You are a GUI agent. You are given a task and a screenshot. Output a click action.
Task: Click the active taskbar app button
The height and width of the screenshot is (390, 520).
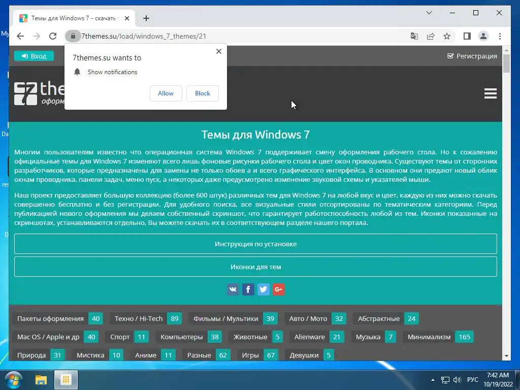pos(66,380)
